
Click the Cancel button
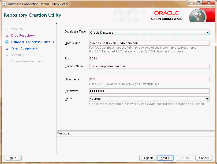point(204,158)
